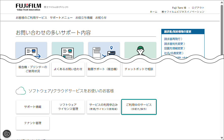The image size is (224, 140).
Task: Open サポートメニュー in the navigation bar
Action: (61, 18)
